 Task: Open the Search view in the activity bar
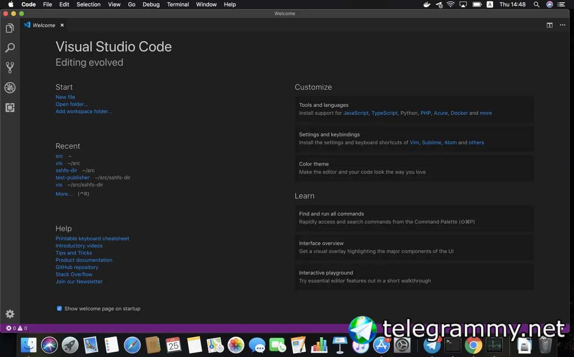coord(10,48)
